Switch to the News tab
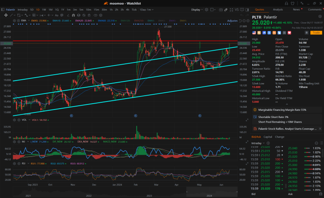 (296, 10)
